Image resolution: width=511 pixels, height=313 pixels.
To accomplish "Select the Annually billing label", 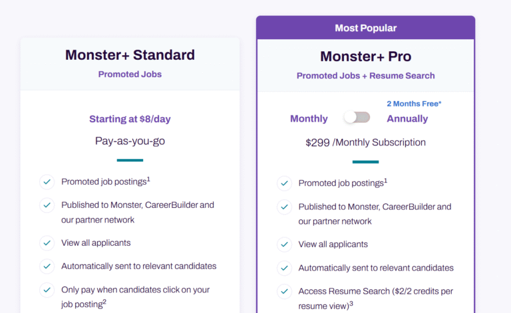I will pos(407,119).
